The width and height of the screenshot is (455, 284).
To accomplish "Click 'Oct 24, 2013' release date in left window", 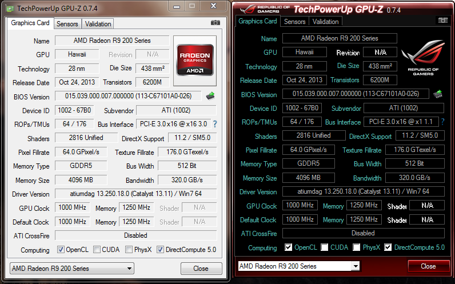I will pos(77,82).
